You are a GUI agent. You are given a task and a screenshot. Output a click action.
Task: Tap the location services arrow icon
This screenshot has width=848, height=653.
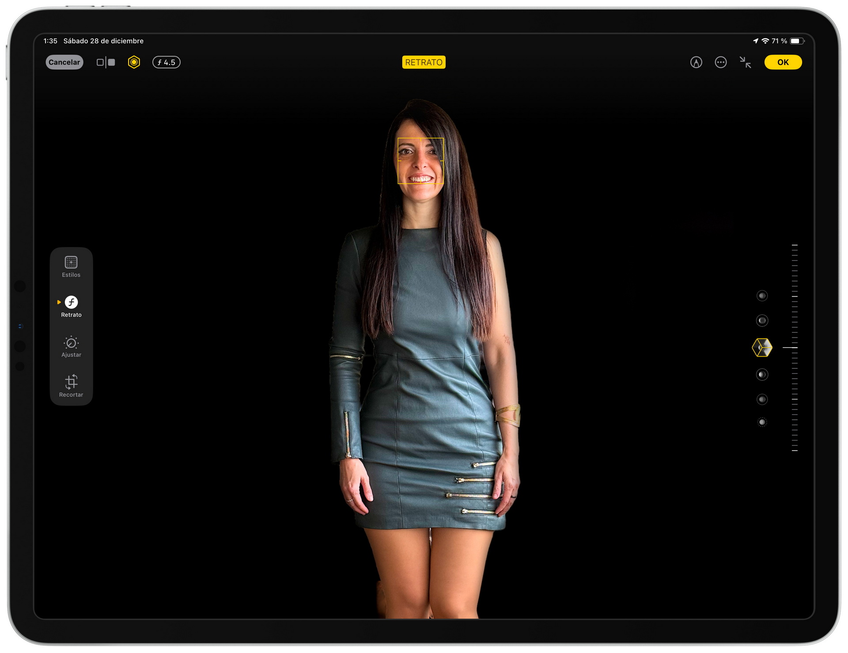pos(756,41)
